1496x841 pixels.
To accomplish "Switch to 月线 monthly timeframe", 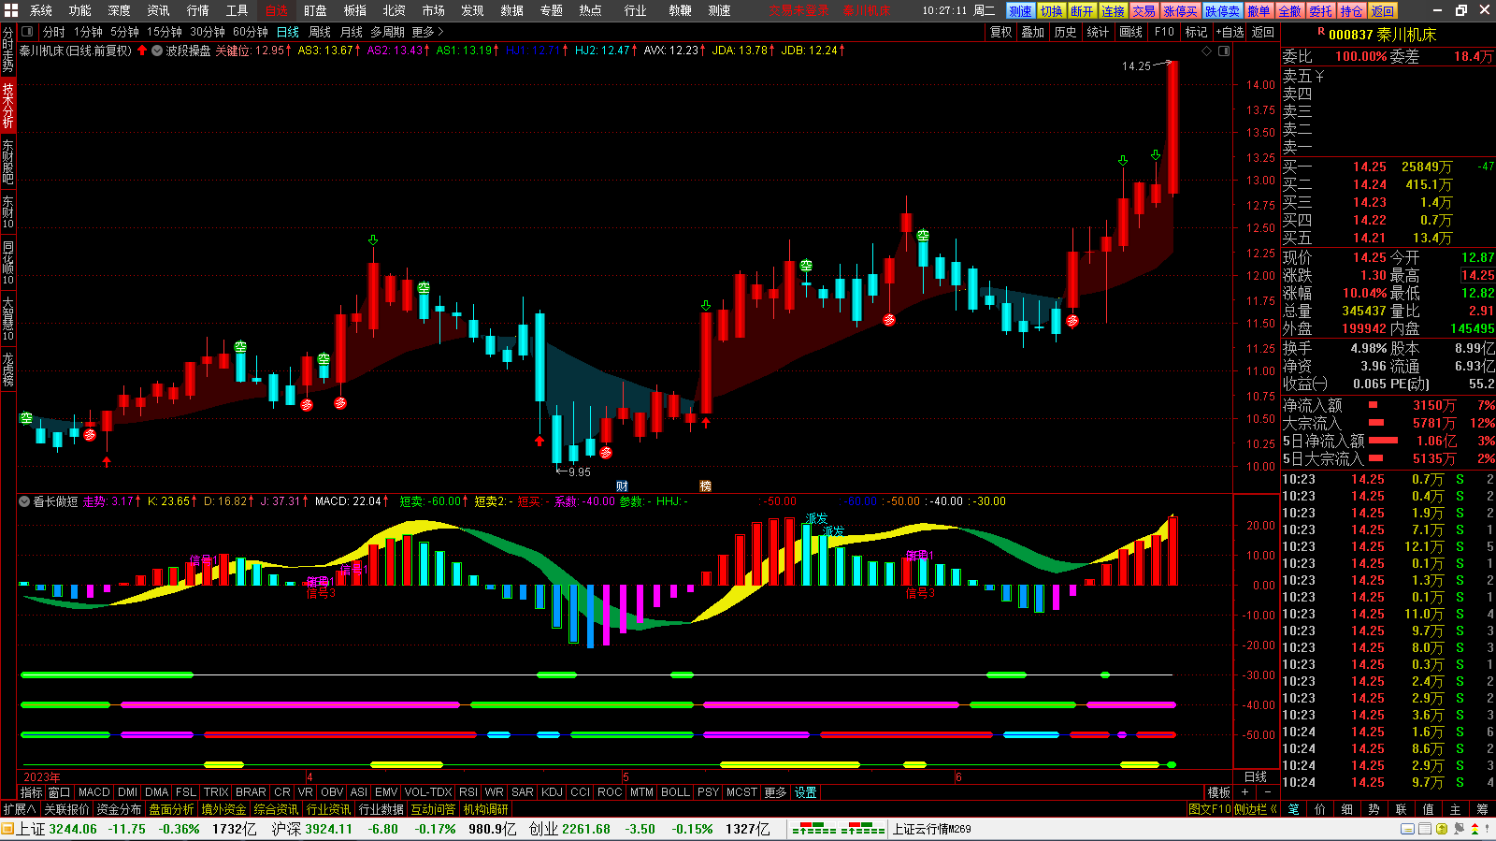I will click(352, 32).
